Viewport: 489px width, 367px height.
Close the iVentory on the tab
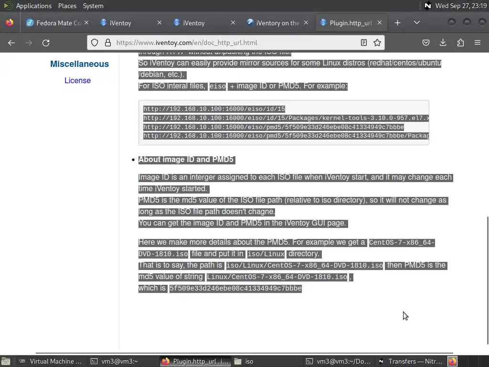[306, 23]
